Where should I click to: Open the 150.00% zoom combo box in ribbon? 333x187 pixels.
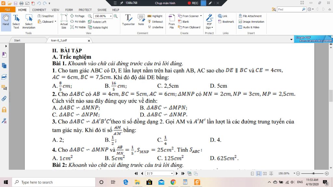(103, 16)
